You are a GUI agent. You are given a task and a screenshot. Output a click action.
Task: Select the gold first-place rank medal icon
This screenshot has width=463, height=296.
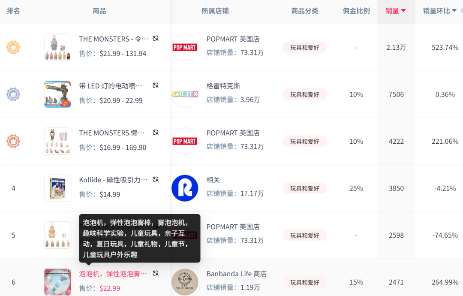click(13, 47)
